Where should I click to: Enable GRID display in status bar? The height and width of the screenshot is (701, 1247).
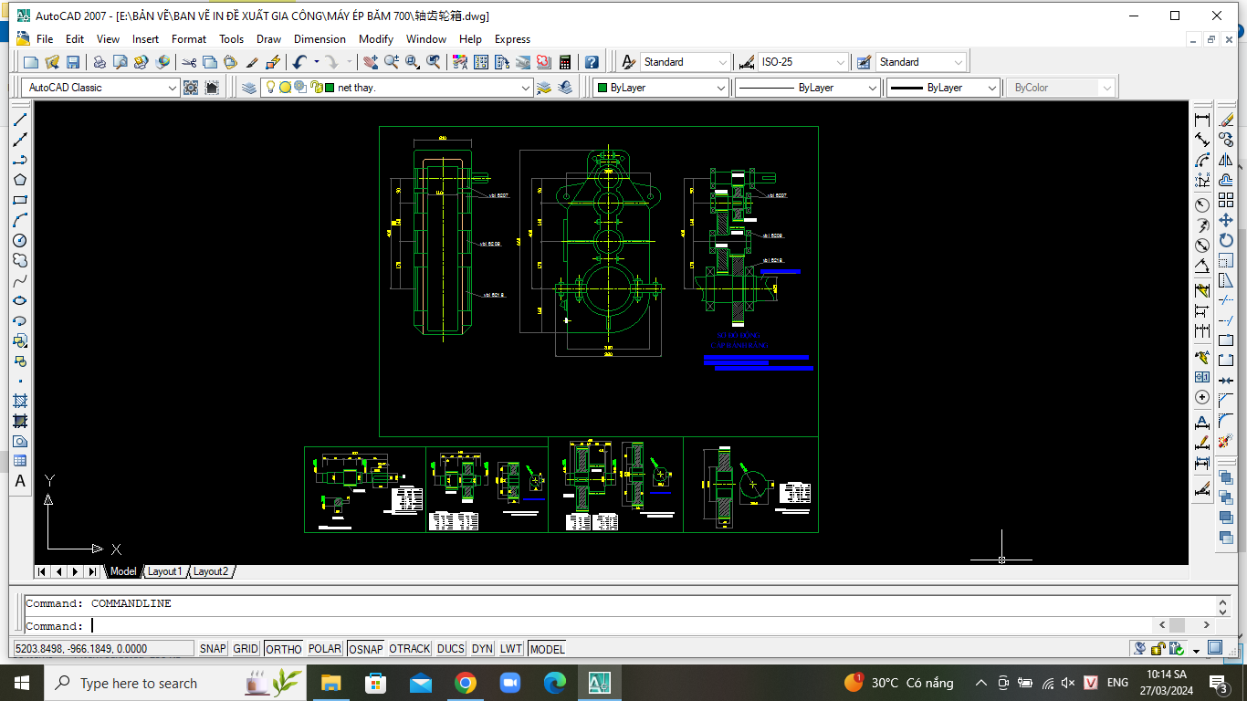[246, 649]
